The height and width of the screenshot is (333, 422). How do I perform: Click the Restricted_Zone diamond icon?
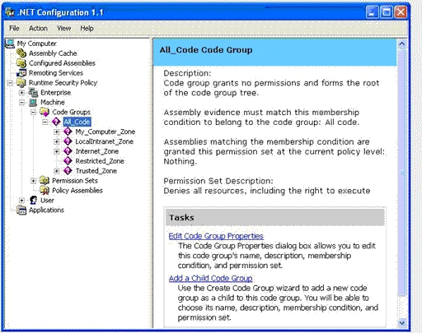(x=68, y=161)
